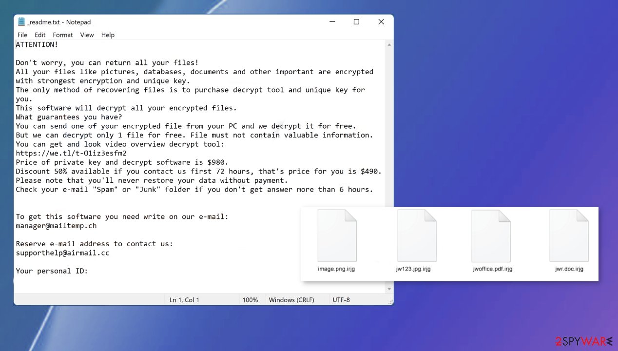The height and width of the screenshot is (351, 618).
Task: Click the https://we.tl/t-O1iz3esfm2 link text
Action: pos(71,153)
